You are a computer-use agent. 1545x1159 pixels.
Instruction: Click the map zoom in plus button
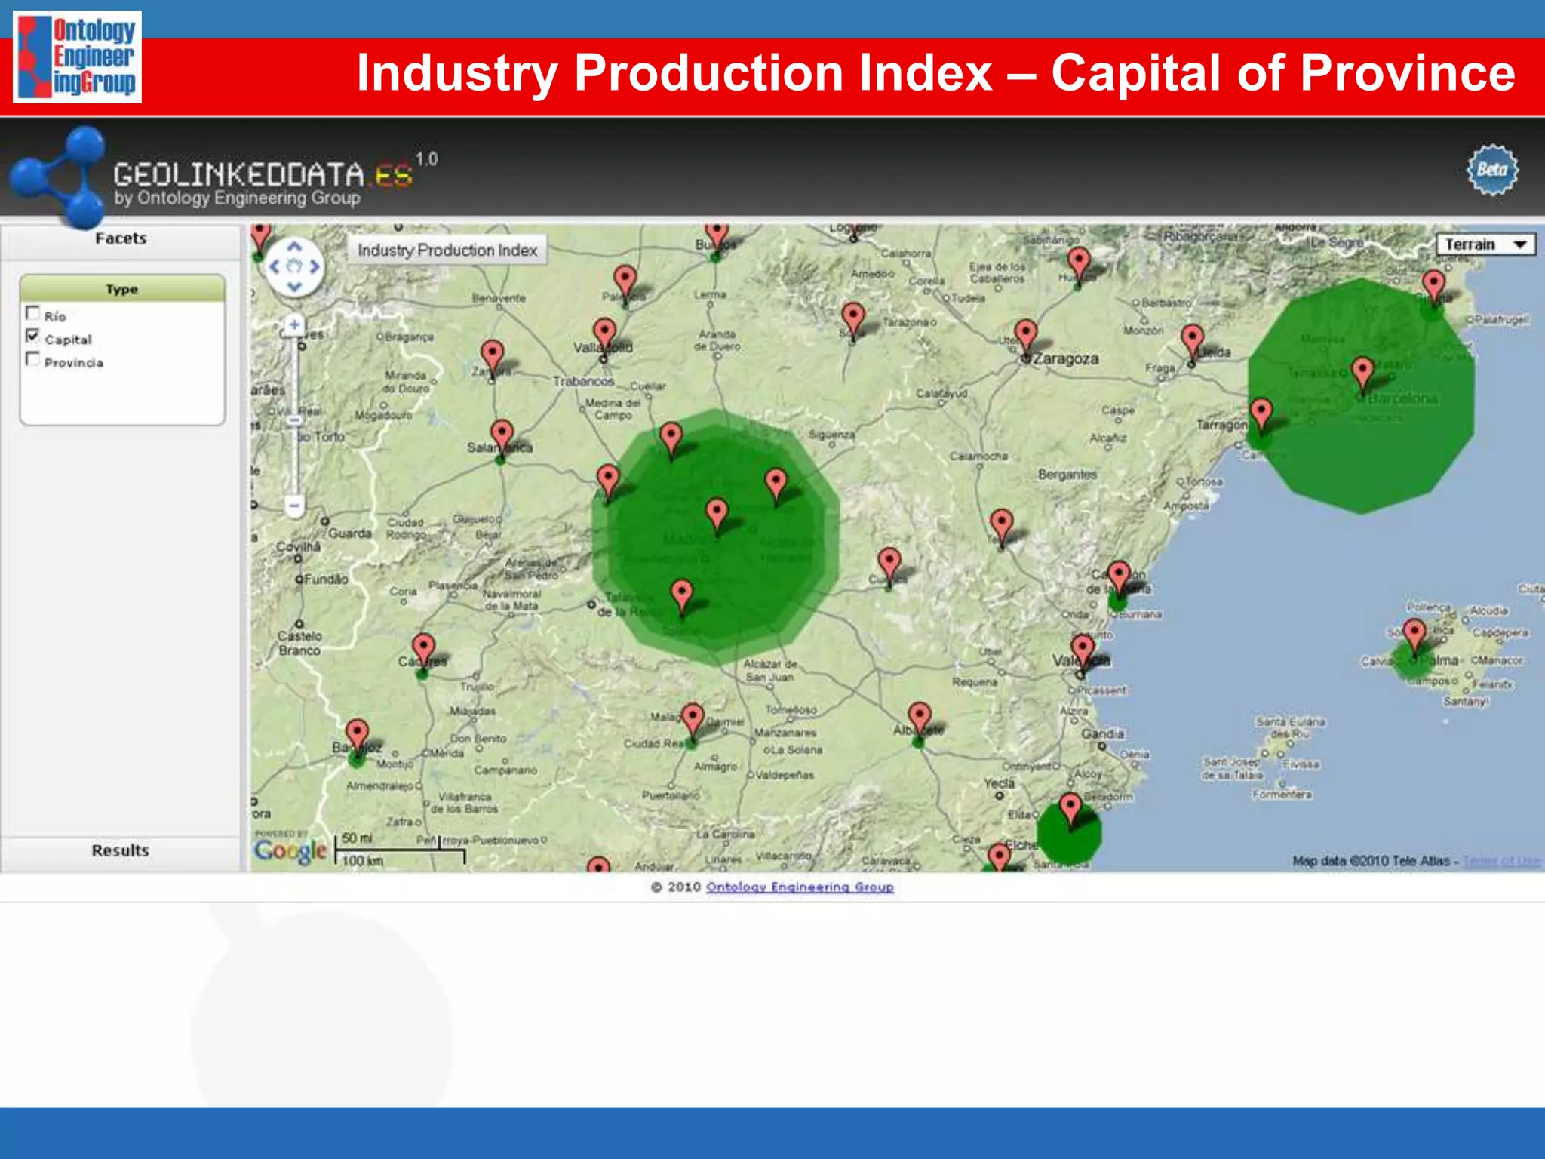click(x=294, y=324)
